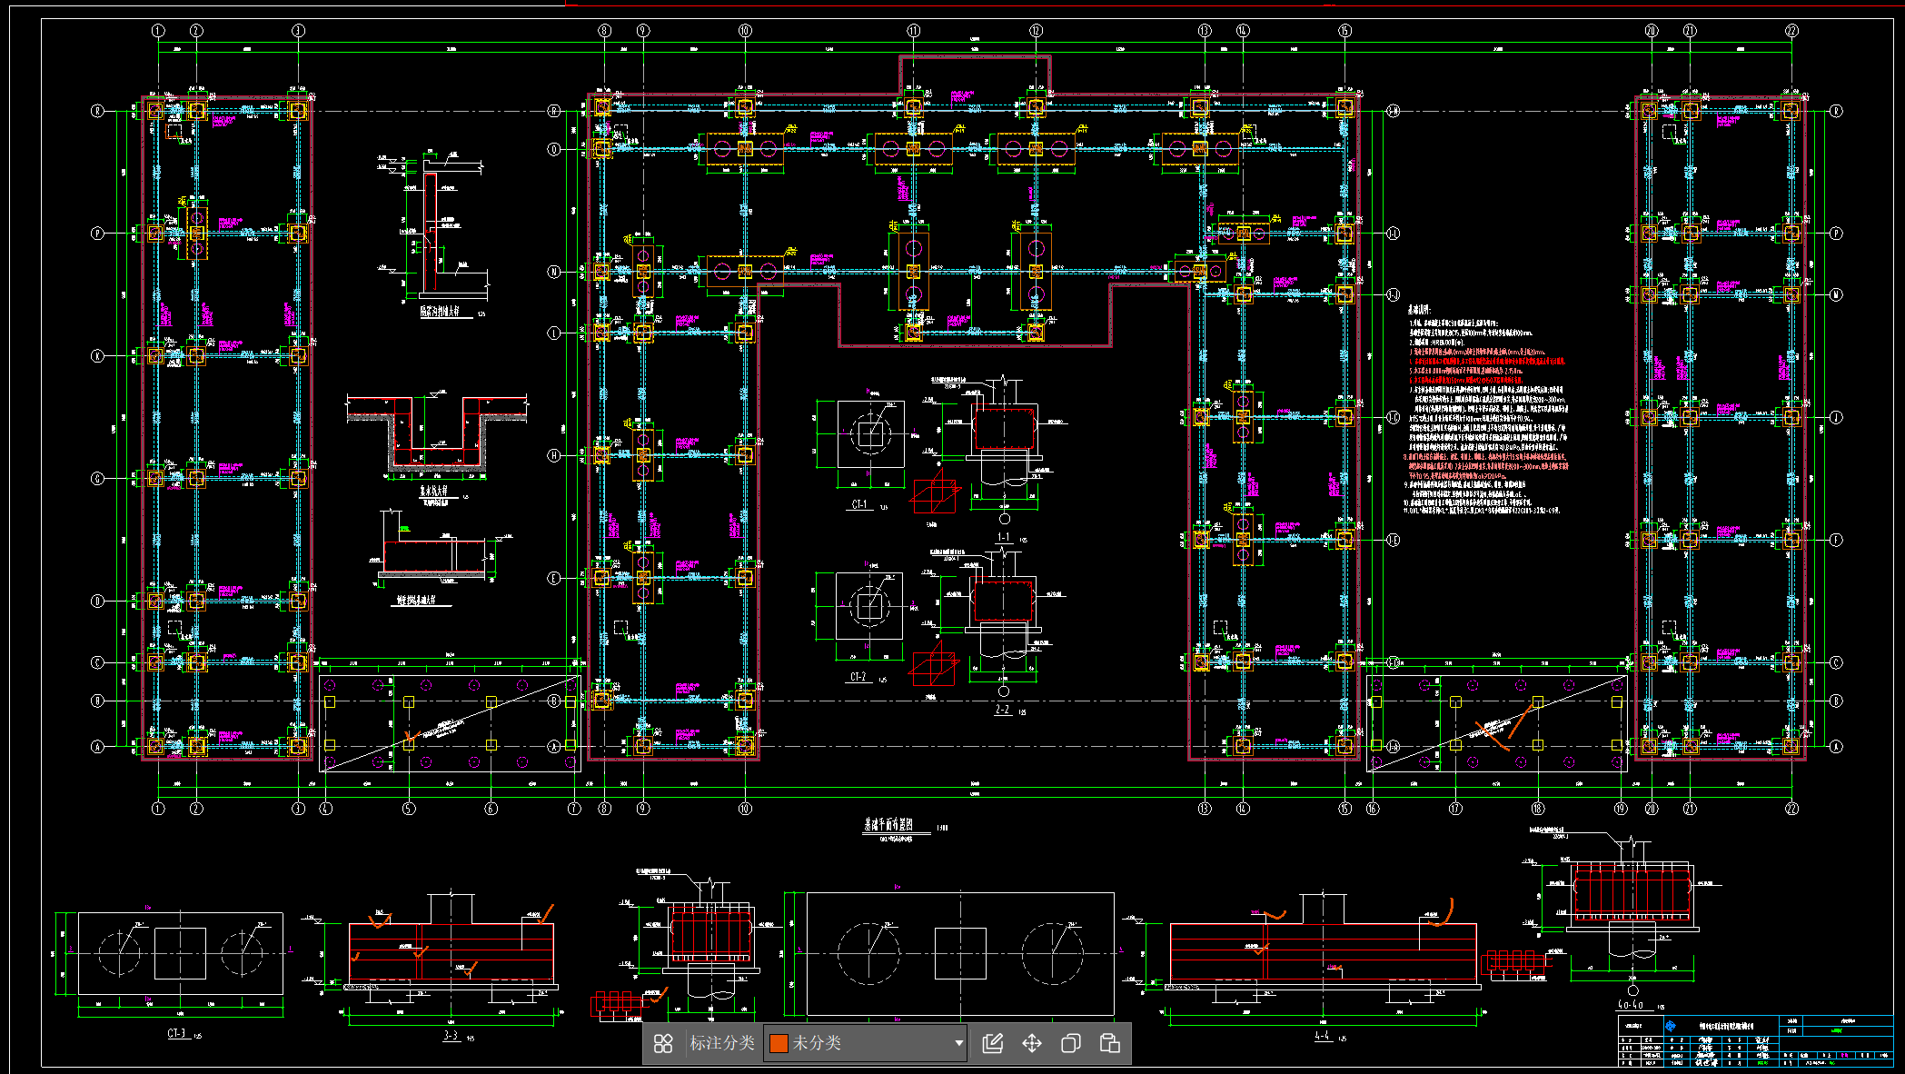This screenshot has height=1074, width=1905.
Task: Open the annotation category grid icon
Action: 663,1043
